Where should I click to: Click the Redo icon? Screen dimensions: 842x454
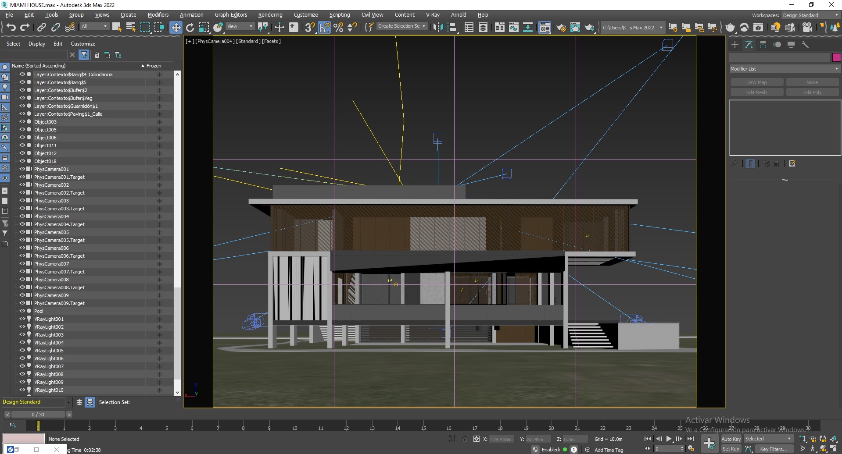click(25, 28)
